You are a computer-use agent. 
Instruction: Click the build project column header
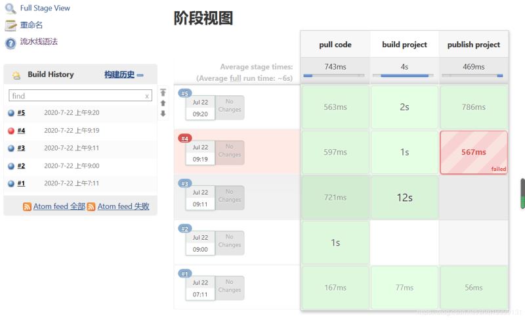404,45
